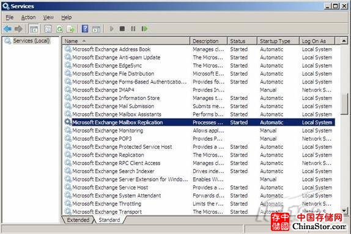This screenshot has width=351, height=234.
Task: Click the Forward arrow toolbar icon
Action: tap(18, 29)
